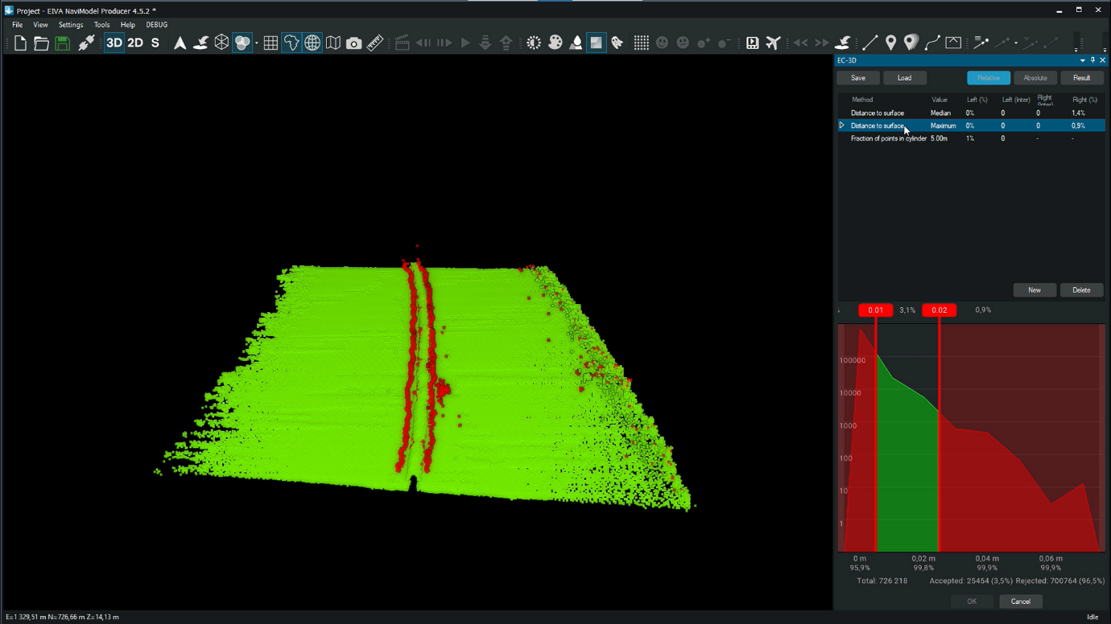Screen dimensions: 1111x624
Task: Click the Load button in EC-3D
Action: coord(904,78)
